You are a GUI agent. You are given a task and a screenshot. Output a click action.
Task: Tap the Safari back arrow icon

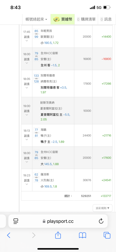9,235
